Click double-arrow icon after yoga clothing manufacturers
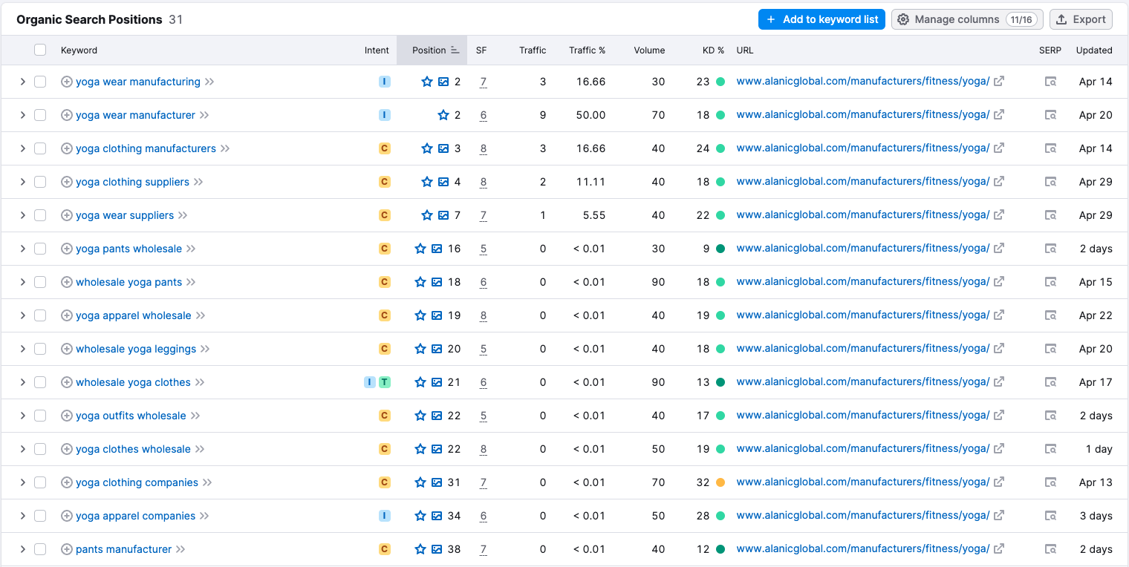Screen dimensions: 1129x567 coord(225,148)
